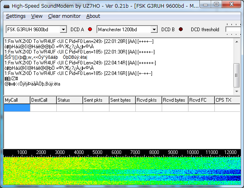Click the DestCall column header
The image size is (244, 188).
tap(43, 100)
